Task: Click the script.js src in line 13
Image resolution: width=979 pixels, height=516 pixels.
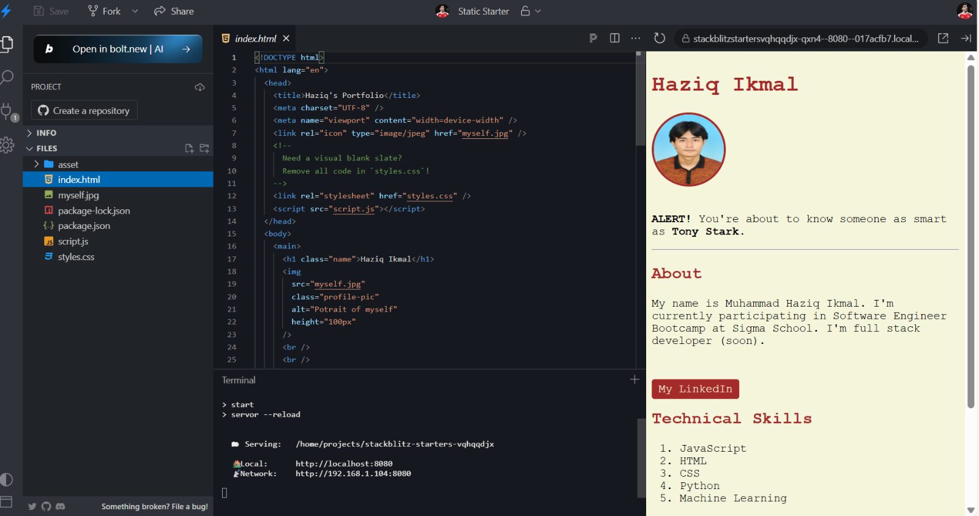Action: [x=354, y=209]
